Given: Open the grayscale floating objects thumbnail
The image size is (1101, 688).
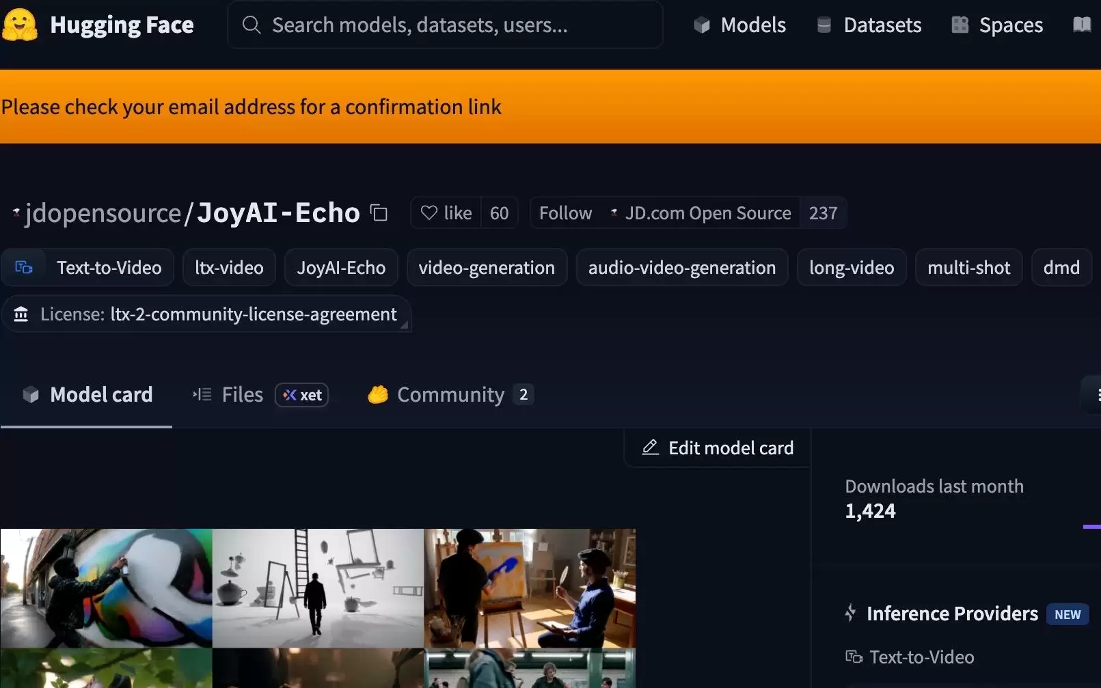Looking at the screenshot, I should (x=318, y=588).
